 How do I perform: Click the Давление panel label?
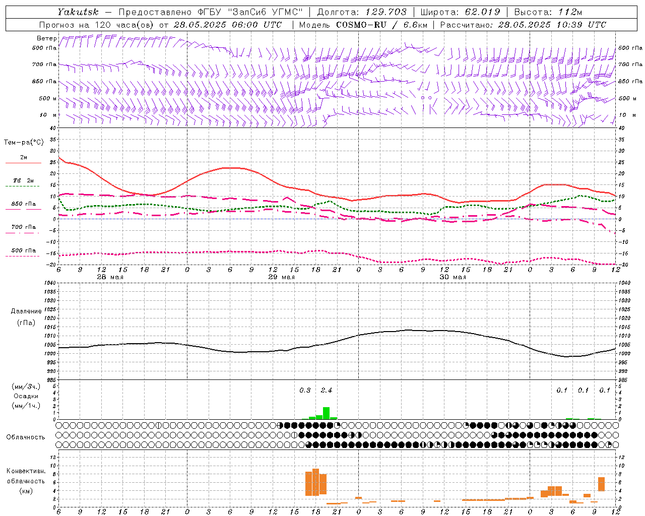(x=26, y=311)
